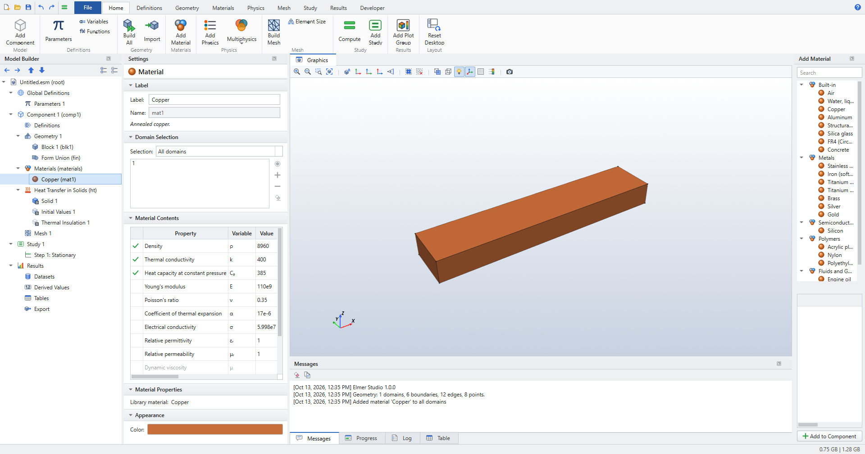
Task: Click the Compute study icon
Action: tap(350, 25)
